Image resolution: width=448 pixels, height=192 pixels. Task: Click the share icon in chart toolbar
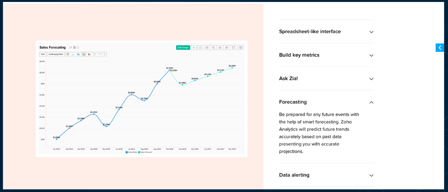(213, 48)
